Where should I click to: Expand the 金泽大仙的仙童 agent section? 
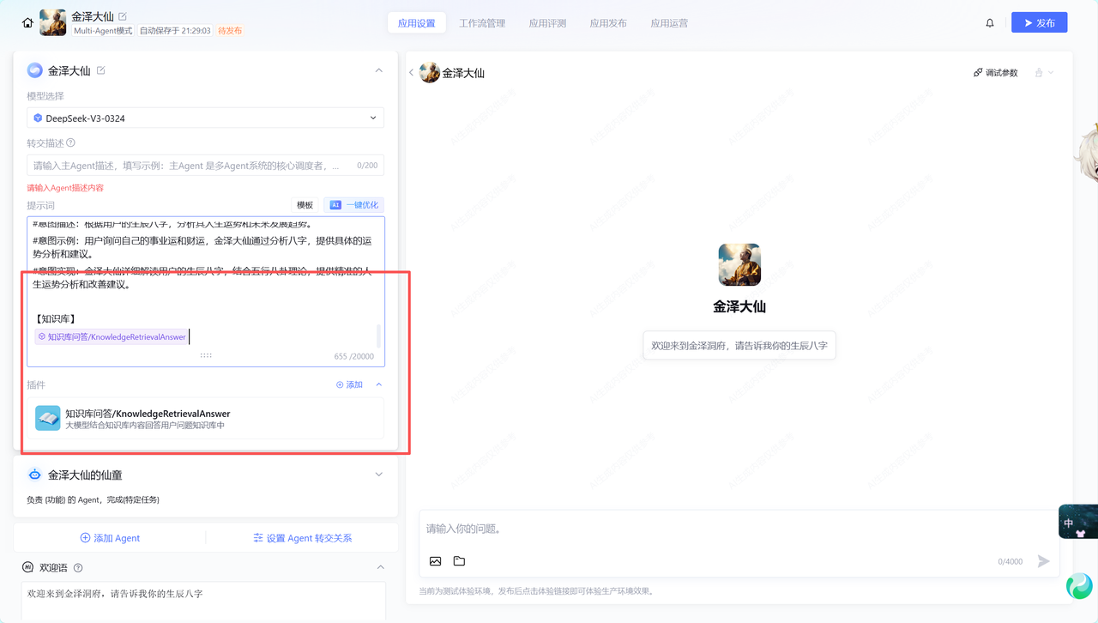click(378, 475)
